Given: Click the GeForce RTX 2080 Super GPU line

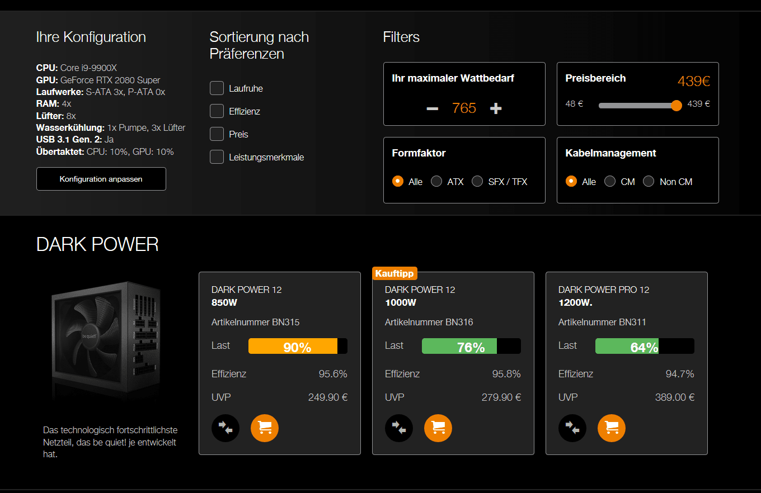Looking at the screenshot, I should click(98, 80).
